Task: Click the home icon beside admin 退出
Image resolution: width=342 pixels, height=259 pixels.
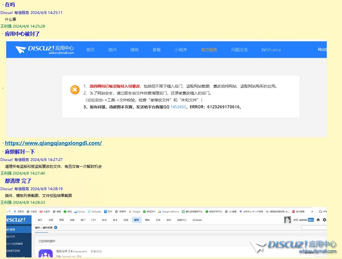Action: pos(318,220)
